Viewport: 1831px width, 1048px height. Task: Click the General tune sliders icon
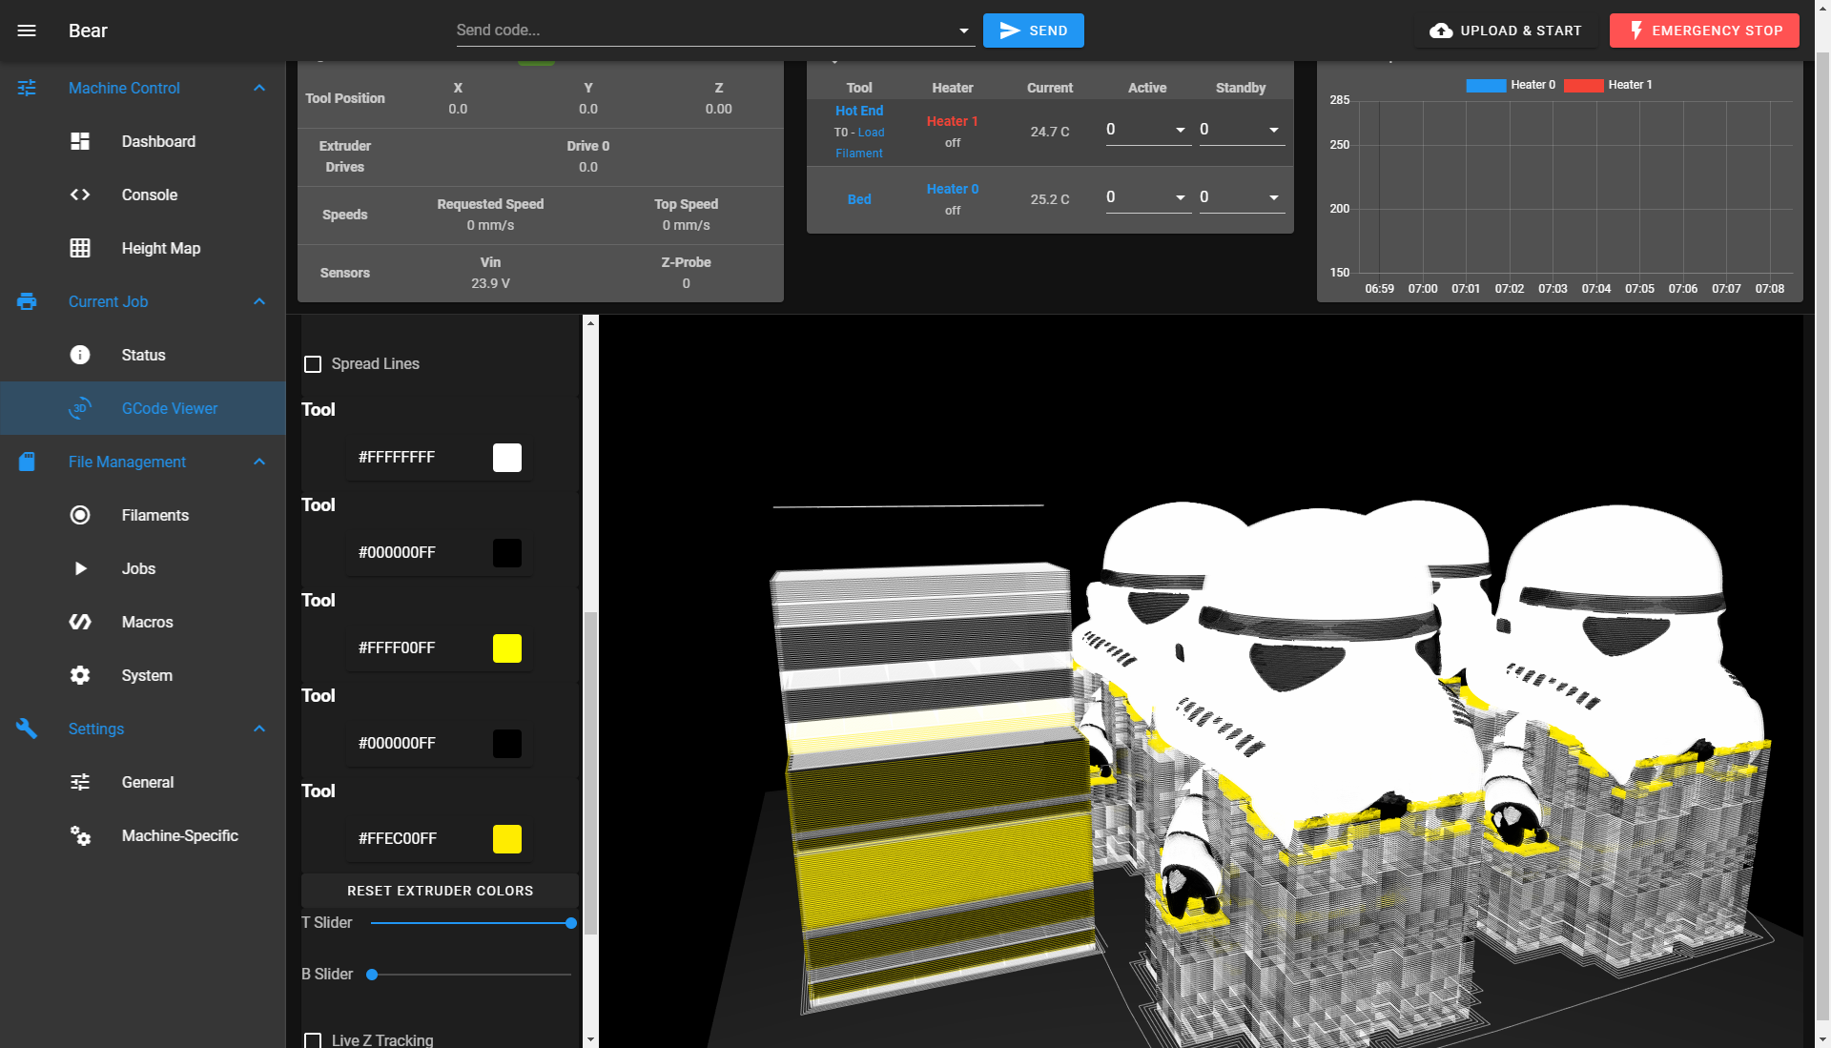pos(80,782)
